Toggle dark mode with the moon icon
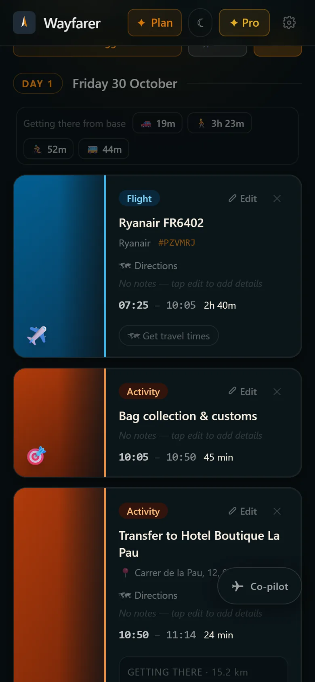Viewport: 315px width, 682px height. pyautogui.click(x=200, y=23)
